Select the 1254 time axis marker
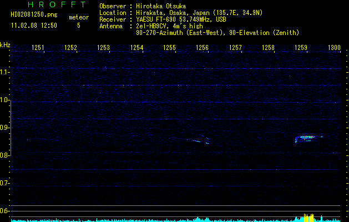The height and width of the screenshot is (222, 349). [136, 48]
